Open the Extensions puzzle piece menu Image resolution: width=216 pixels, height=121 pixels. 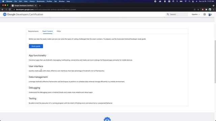206,10
